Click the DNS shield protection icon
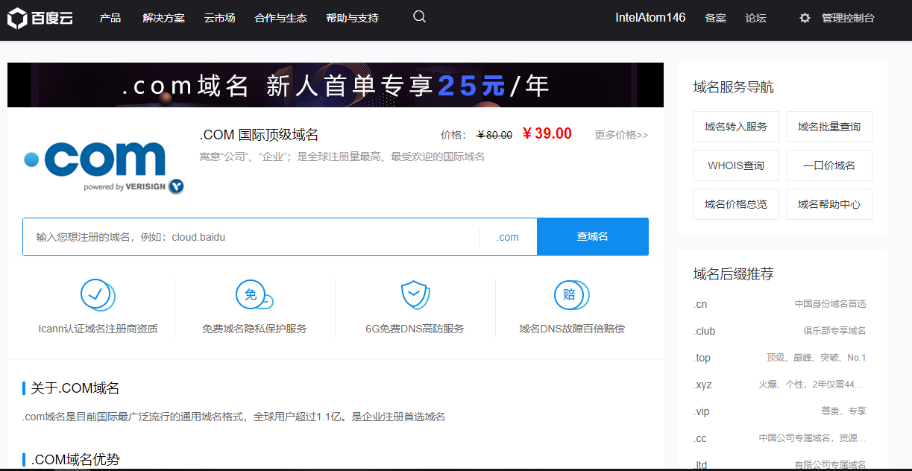This screenshot has width=912, height=471. [415, 295]
